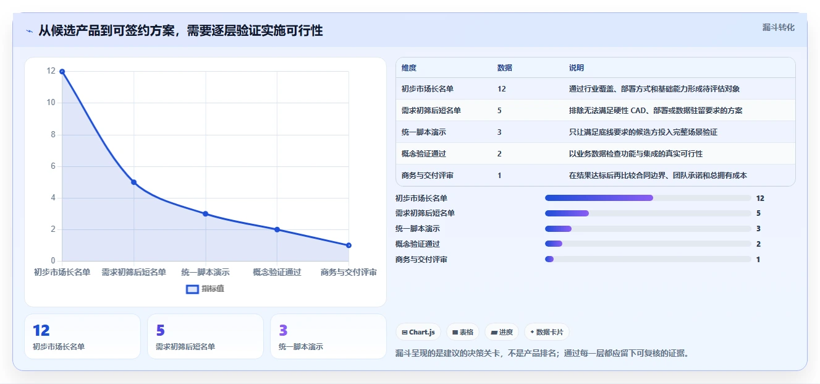Image resolution: width=820 pixels, height=384 pixels.
Task: Click the 数据 column header in the table
Action: pyautogui.click(x=505, y=68)
